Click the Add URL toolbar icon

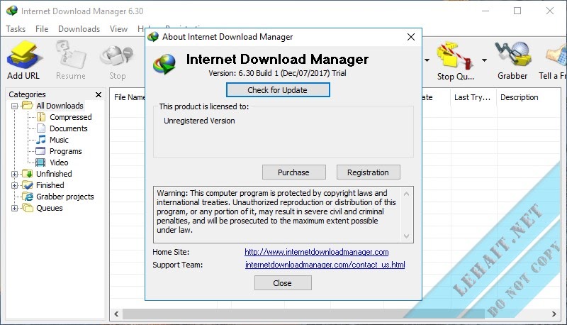point(24,55)
